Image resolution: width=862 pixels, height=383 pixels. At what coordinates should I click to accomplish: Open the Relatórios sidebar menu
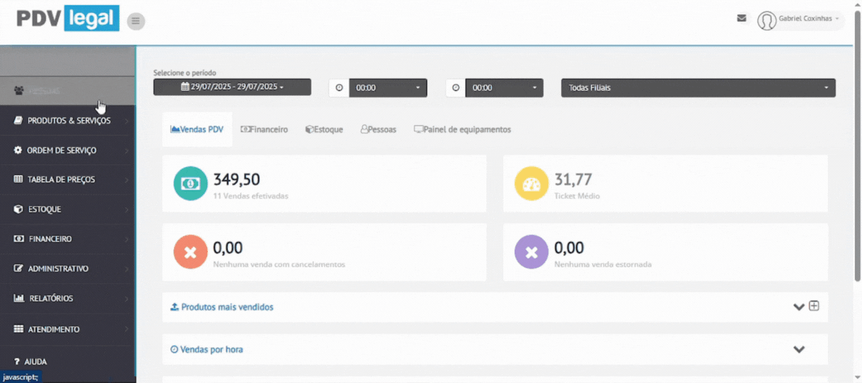click(51, 298)
